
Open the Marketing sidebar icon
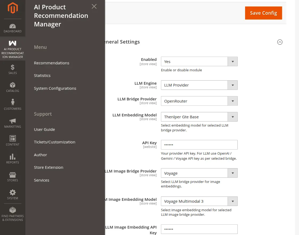coord(13,123)
